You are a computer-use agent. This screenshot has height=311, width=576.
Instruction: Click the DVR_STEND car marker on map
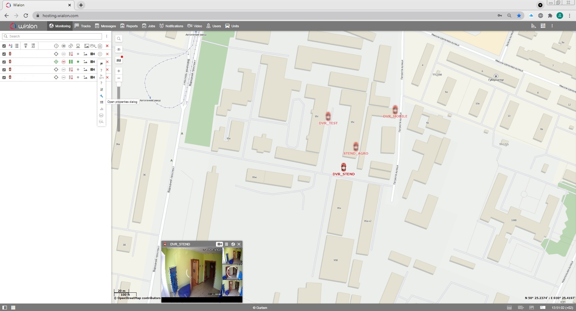[343, 167]
